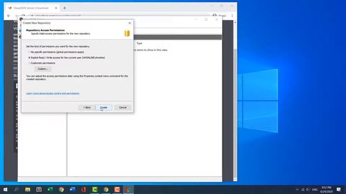Switch to the VisualSVN Server taskbar icon
Screen dimensions: 346x194
coord(129,189)
